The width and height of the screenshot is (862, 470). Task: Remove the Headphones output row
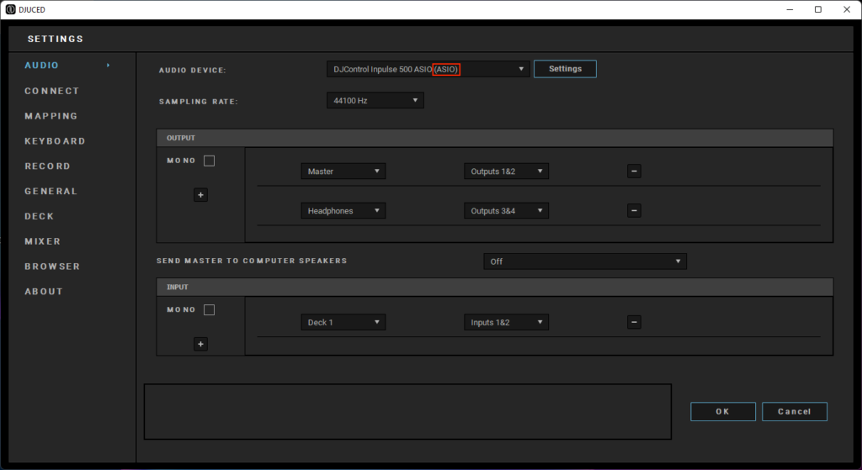point(635,211)
